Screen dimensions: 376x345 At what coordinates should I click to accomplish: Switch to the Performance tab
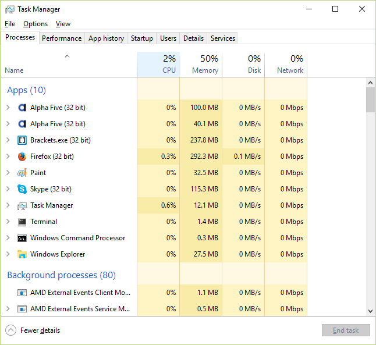62,38
